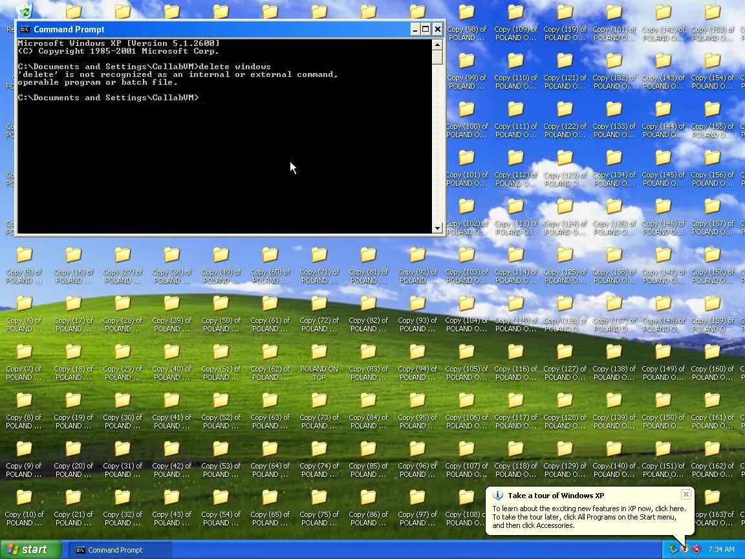Click the 'Take a tour of Windows XP' heading
This screenshot has height=559, width=745.
click(x=556, y=496)
